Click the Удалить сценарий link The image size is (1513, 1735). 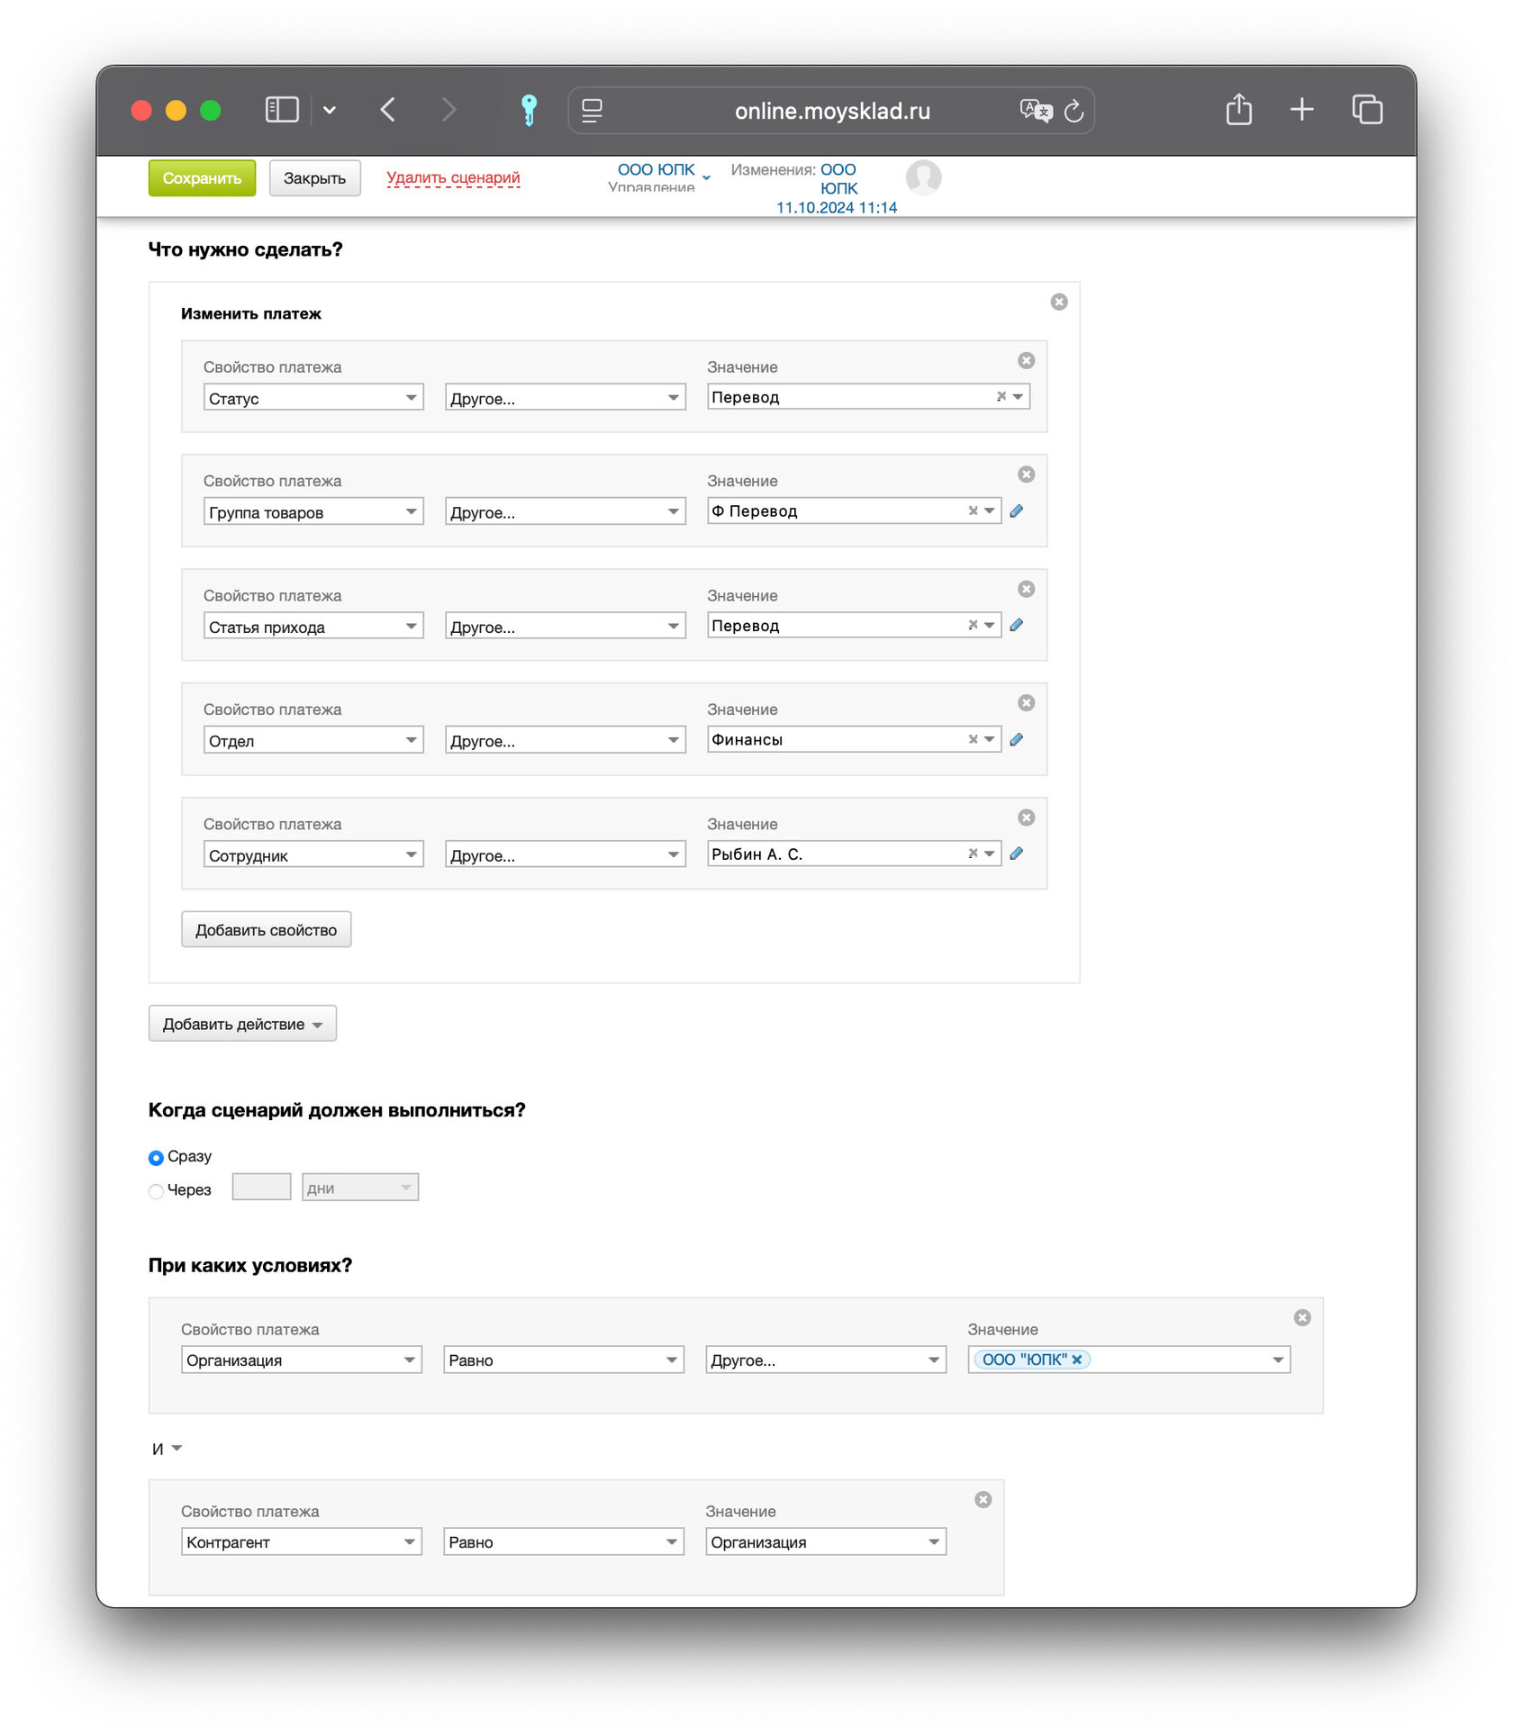point(453,177)
